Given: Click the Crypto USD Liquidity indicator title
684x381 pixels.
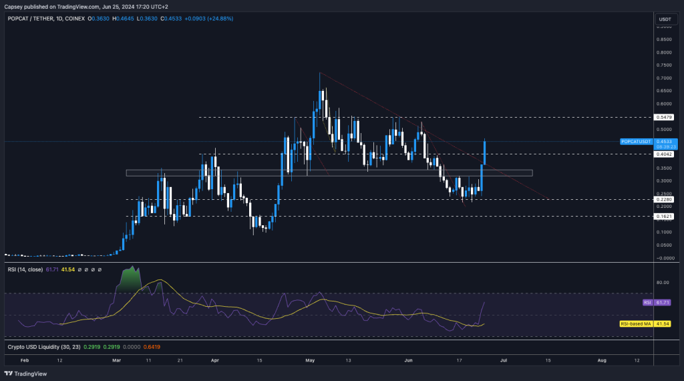Looking at the screenshot, I should [x=44, y=347].
